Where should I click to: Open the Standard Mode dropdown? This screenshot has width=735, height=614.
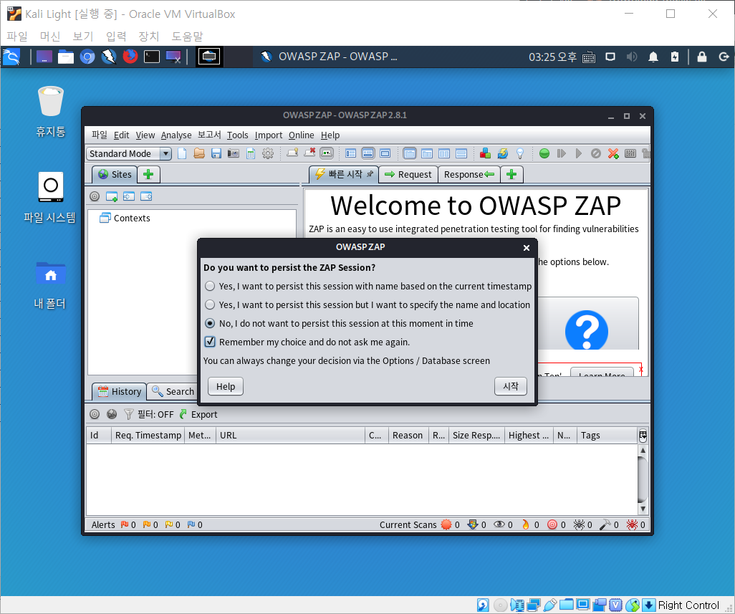click(x=129, y=154)
